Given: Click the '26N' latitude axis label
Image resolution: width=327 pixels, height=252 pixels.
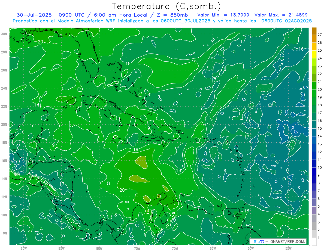Looking at the screenshot, I should click(x=4, y=70).
